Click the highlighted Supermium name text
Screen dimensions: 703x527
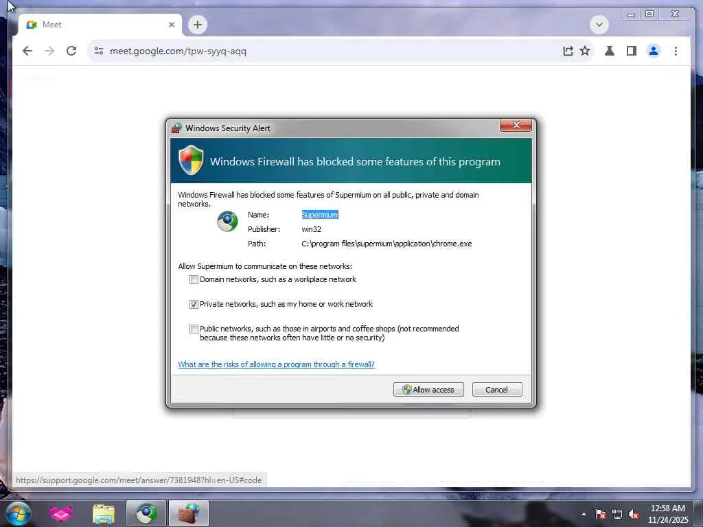click(x=320, y=215)
